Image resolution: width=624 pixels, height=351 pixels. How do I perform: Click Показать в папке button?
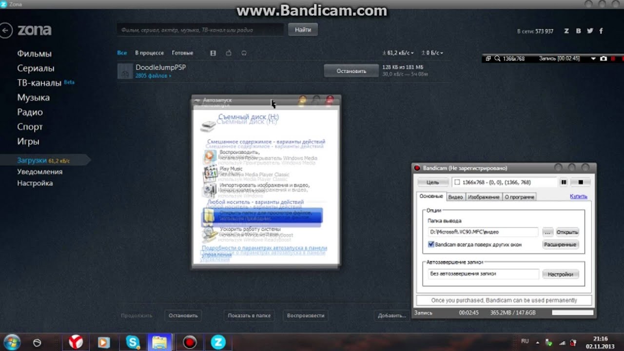(249, 315)
